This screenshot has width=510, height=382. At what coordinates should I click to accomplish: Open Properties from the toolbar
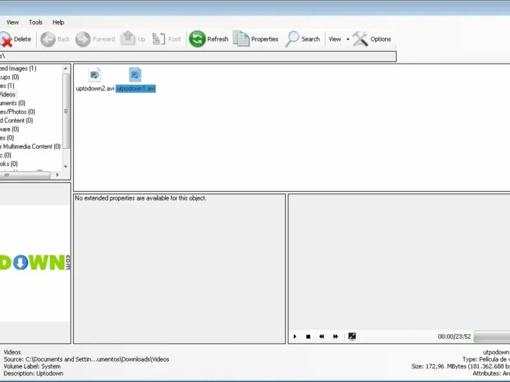[256, 39]
